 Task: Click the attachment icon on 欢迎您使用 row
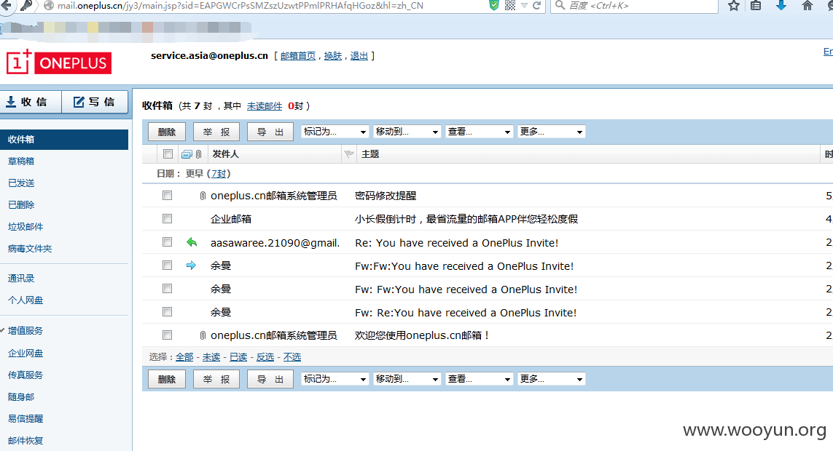pos(203,335)
